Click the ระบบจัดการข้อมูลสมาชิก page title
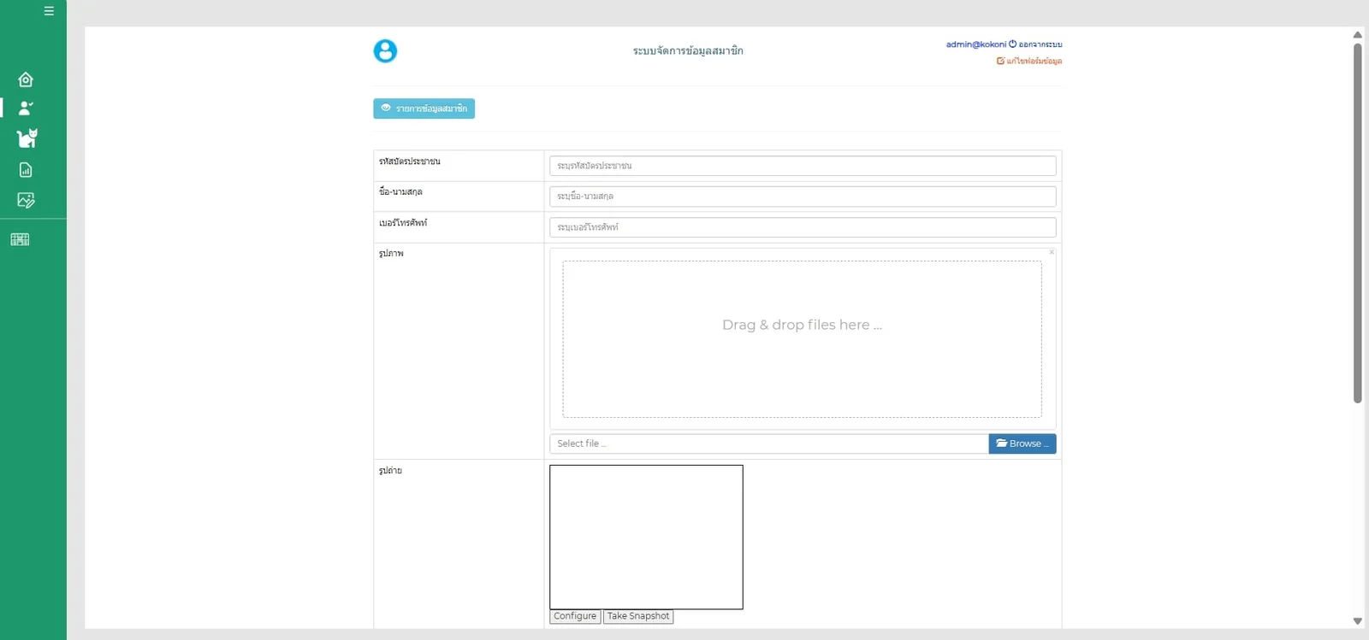Screen dimensions: 1369x640 688,51
